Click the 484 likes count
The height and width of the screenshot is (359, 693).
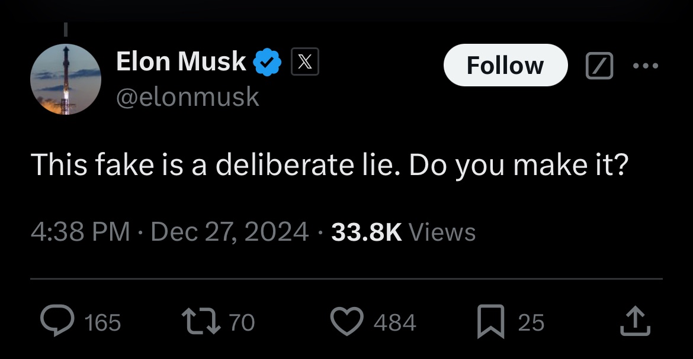[394, 322]
